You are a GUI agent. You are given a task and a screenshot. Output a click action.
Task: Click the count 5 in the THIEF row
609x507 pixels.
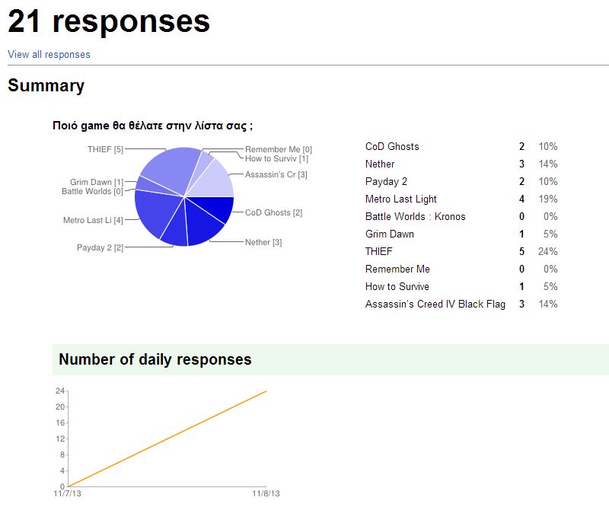click(522, 251)
